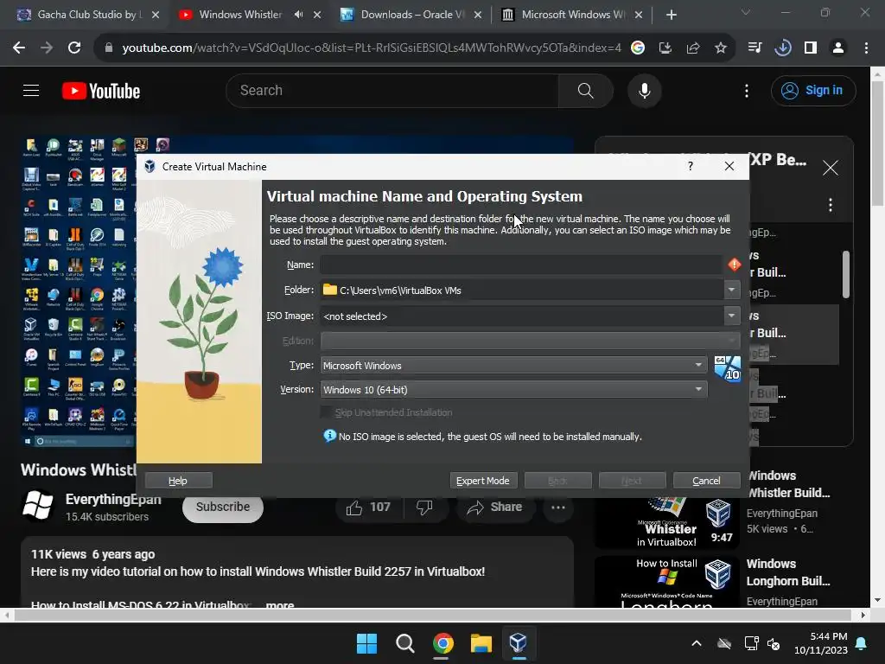Go back in Chrome

point(19,48)
